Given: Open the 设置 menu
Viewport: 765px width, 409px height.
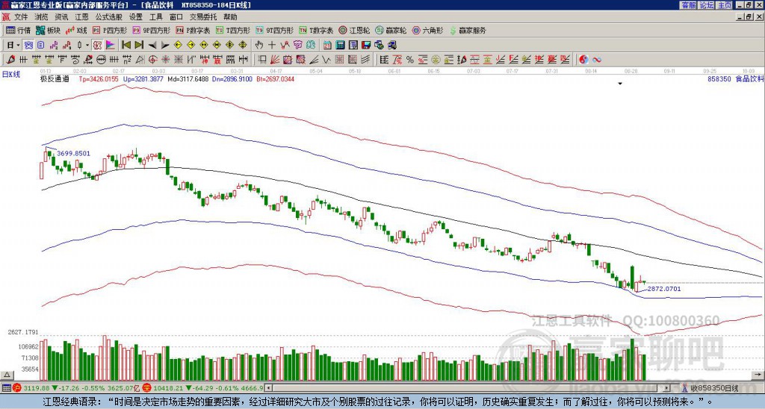Looking at the screenshot, I should pyautogui.click(x=136, y=17).
